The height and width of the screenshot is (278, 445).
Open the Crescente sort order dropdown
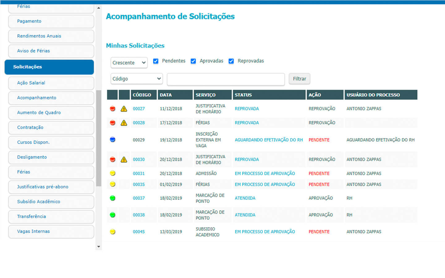129,63
